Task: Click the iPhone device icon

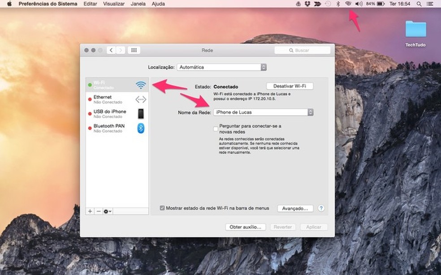Action: 141,114
